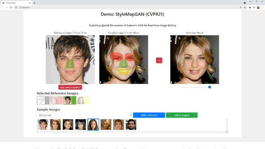Select the yellow reference palette swatch

[83, 100]
